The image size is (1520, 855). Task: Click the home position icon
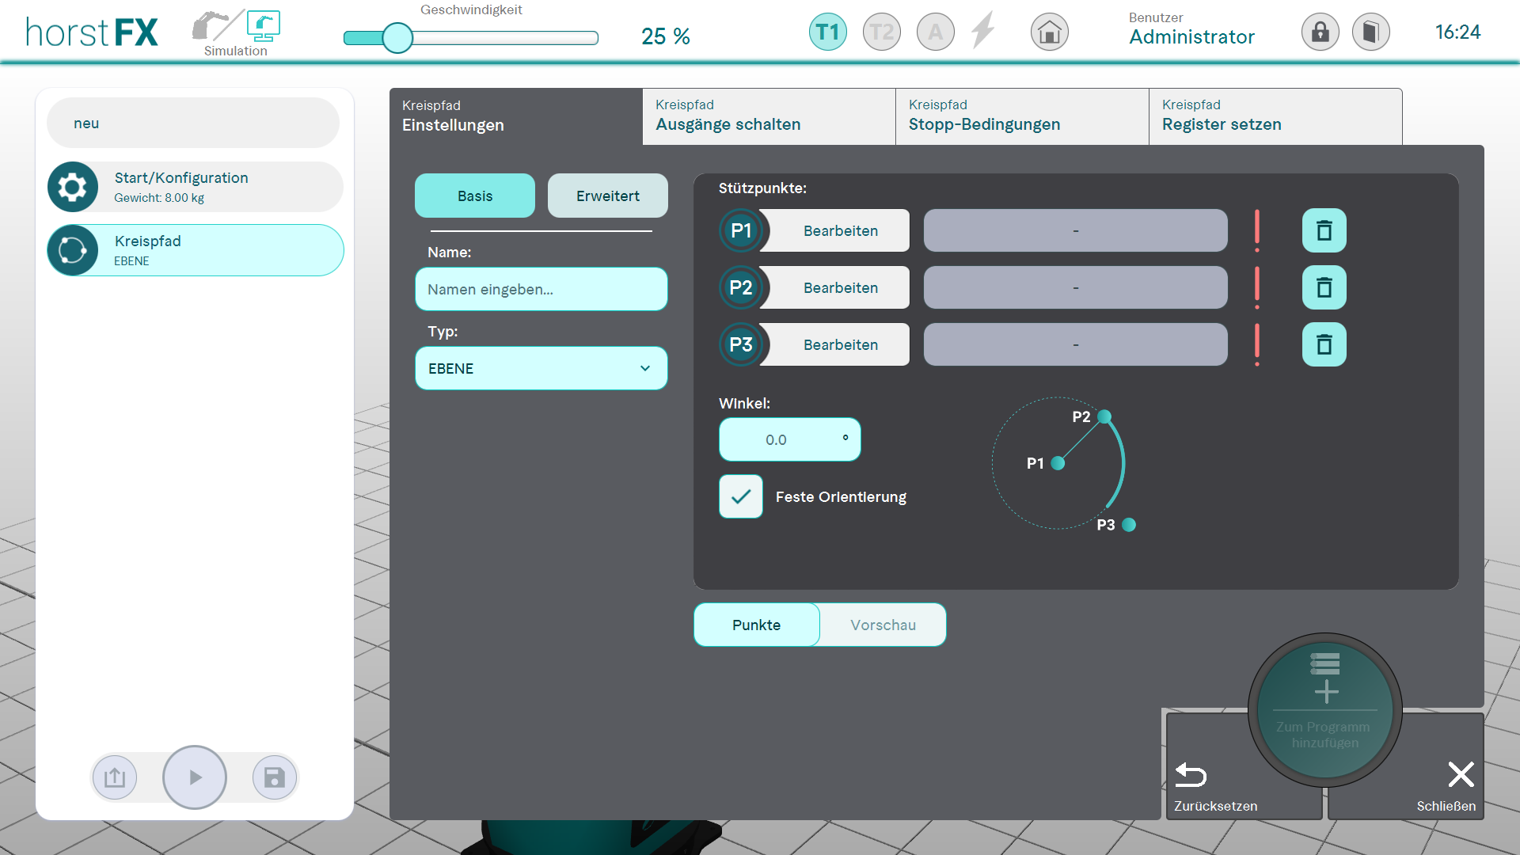pyautogui.click(x=1049, y=32)
